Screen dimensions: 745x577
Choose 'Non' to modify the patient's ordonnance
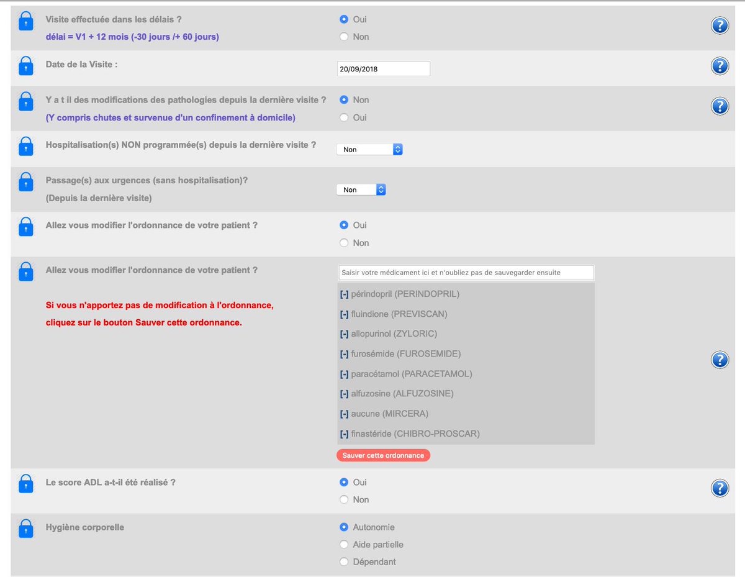coord(344,243)
